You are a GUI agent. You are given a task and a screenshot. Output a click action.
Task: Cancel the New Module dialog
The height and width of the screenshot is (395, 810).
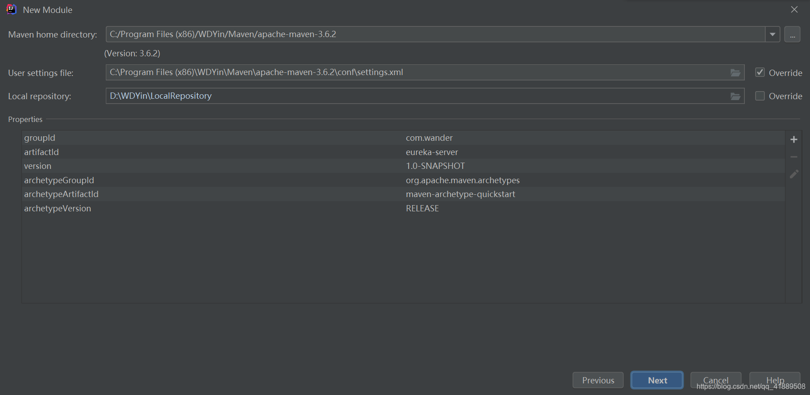point(716,380)
